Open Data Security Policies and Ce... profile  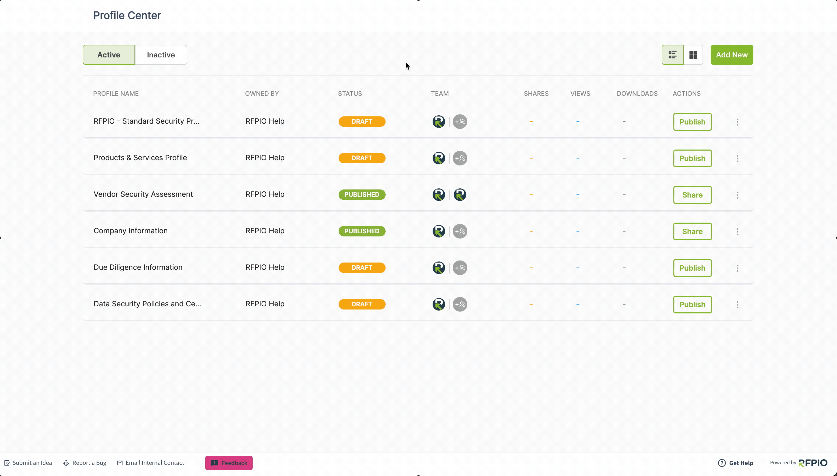coord(148,304)
